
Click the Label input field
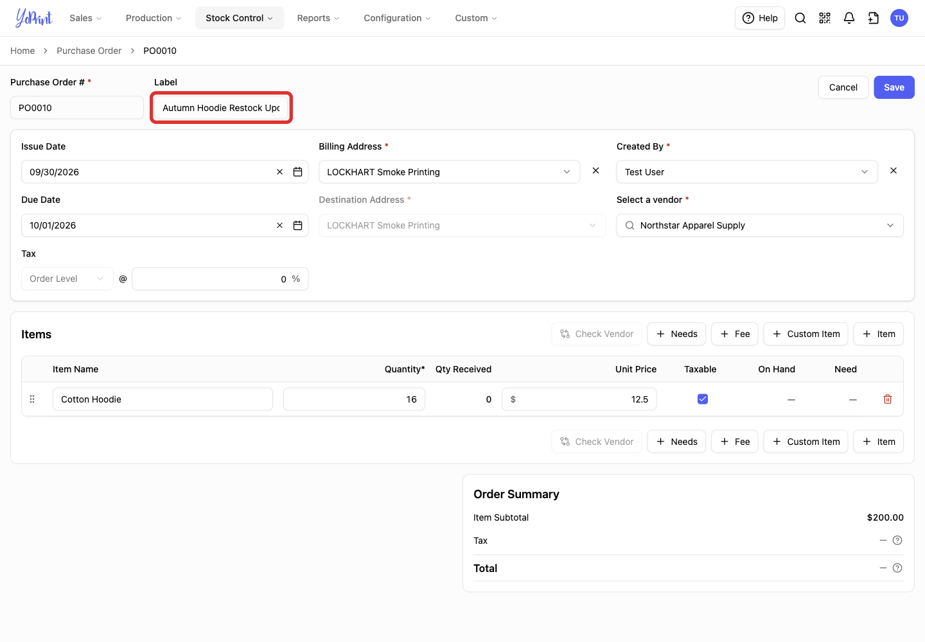221,108
